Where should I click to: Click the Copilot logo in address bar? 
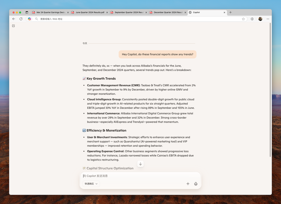tap(30, 19)
